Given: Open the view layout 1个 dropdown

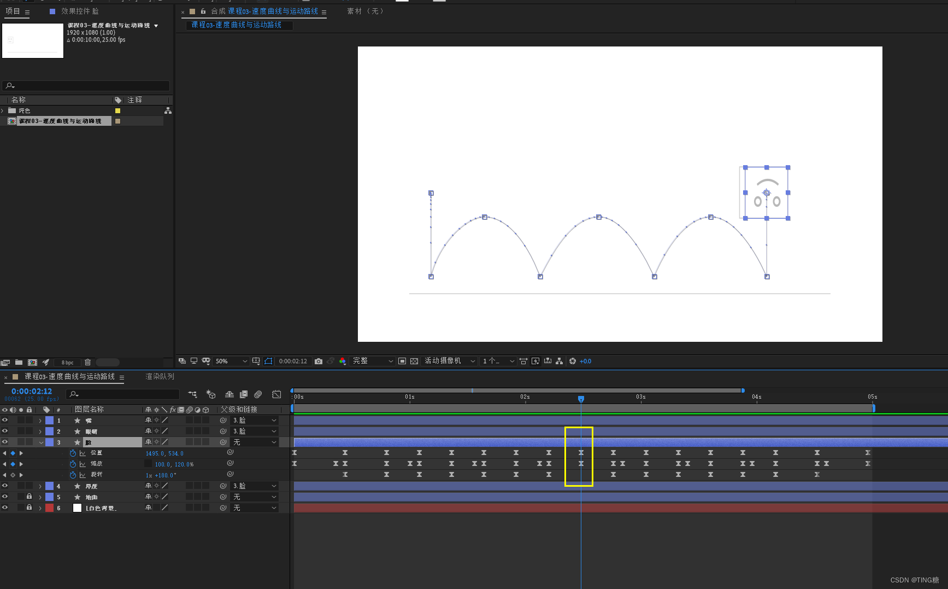Looking at the screenshot, I should click(x=498, y=361).
